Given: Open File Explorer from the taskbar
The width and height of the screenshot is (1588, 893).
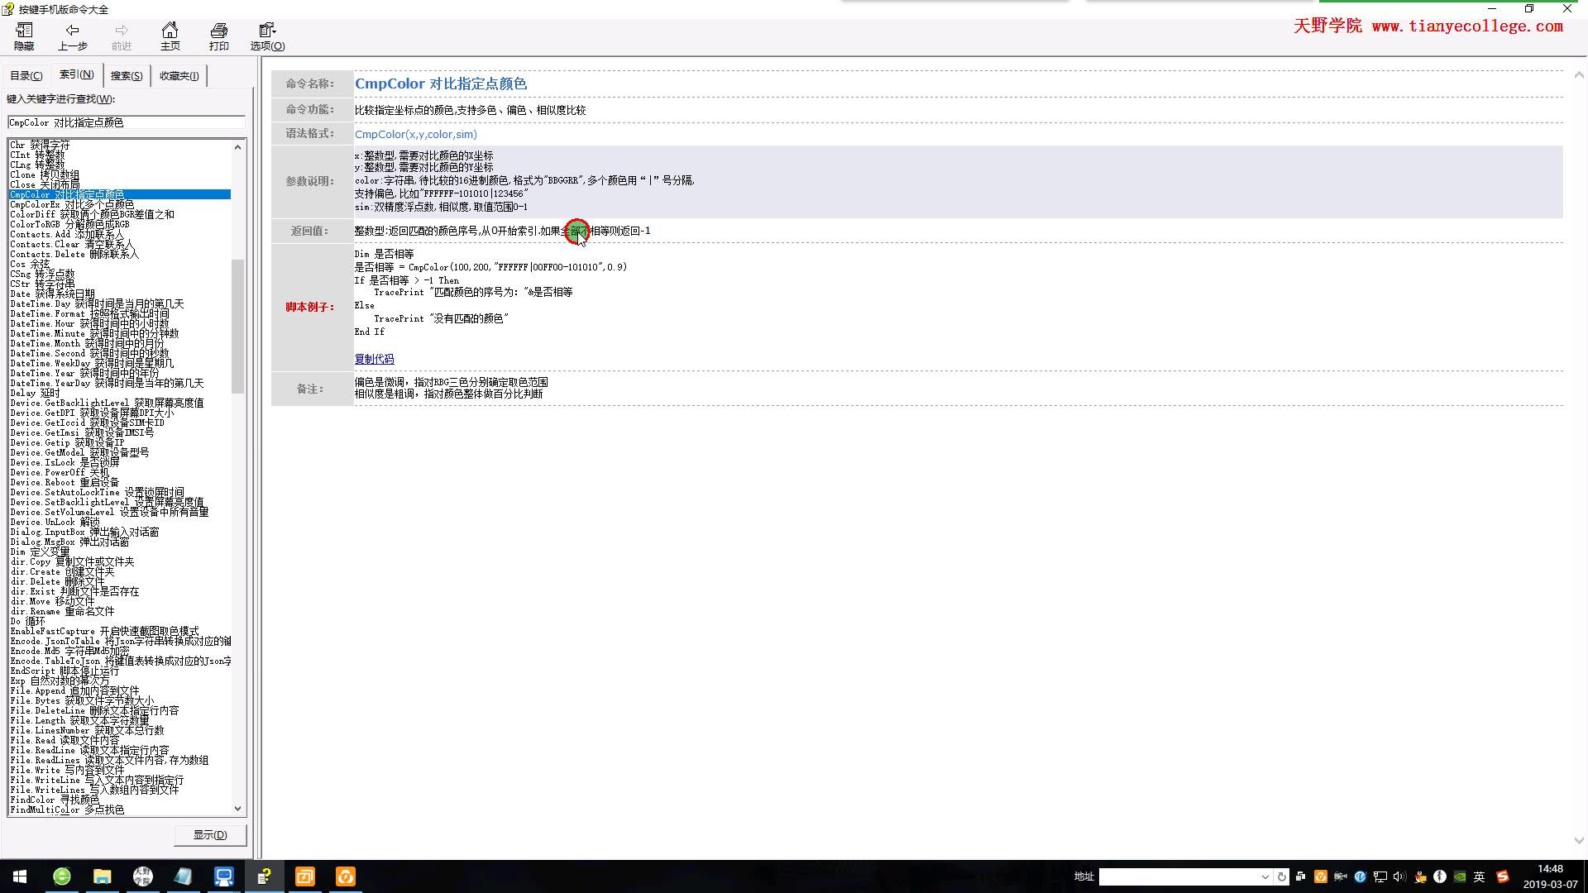Looking at the screenshot, I should coord(102,876).
